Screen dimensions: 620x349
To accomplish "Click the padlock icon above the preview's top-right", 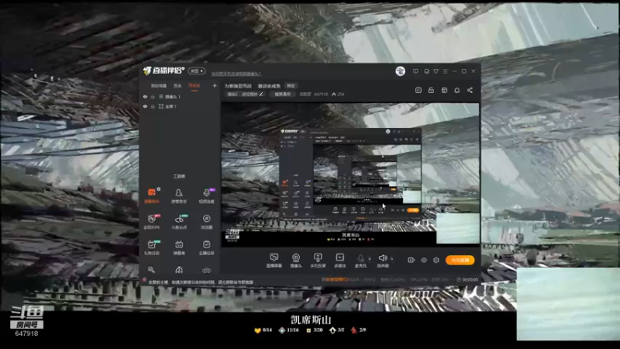I will pos(431,90).
